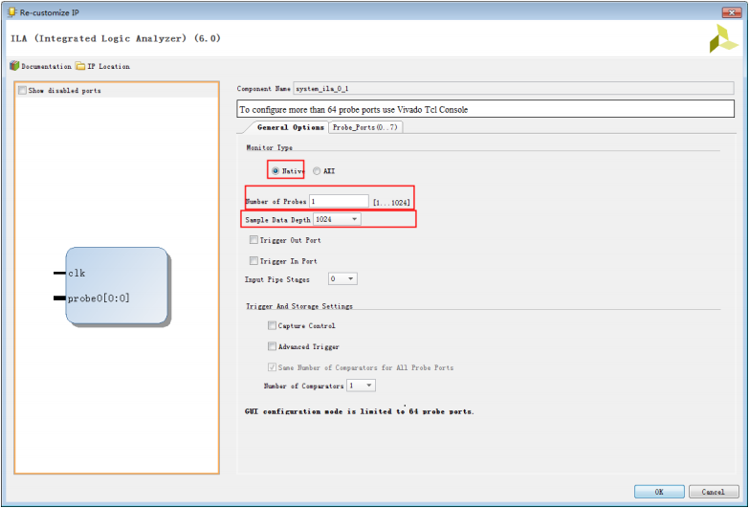Click the Monitor Type section heading

point(270,147)
